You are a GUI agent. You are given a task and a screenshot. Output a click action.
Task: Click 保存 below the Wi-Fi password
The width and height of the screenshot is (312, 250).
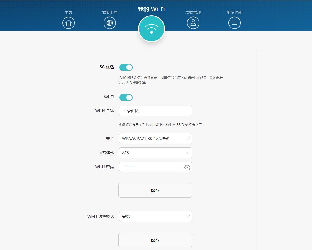[x=155, y=190]
